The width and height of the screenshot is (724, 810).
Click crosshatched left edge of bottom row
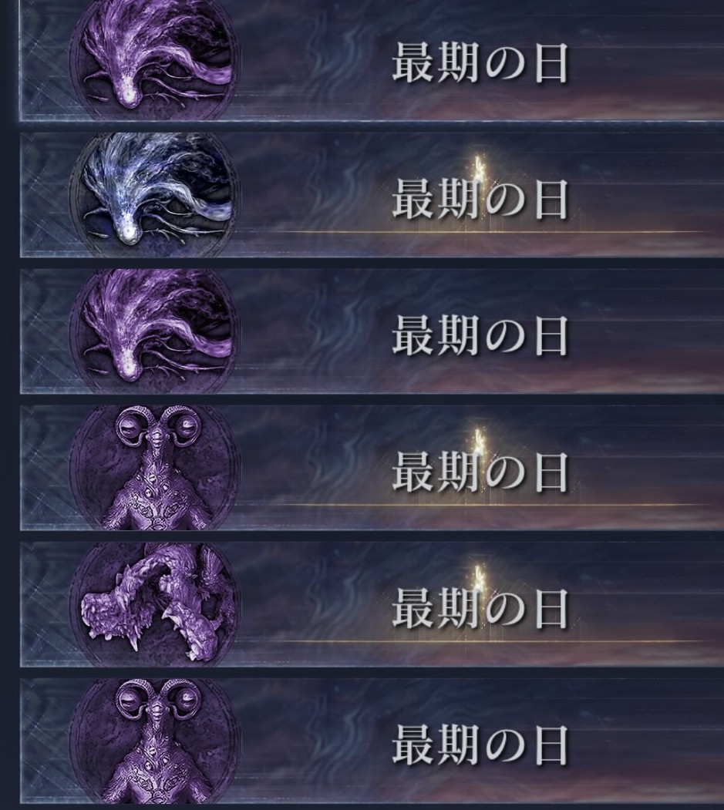pyautogui.click(x=44, y=741)
